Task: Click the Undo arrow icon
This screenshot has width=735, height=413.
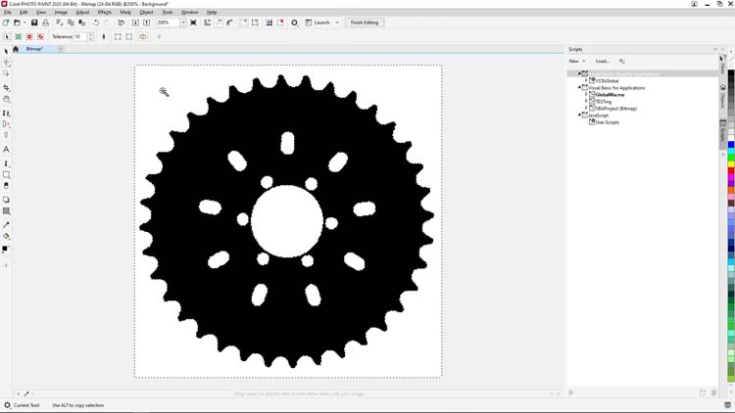Action: click(96, 23)
